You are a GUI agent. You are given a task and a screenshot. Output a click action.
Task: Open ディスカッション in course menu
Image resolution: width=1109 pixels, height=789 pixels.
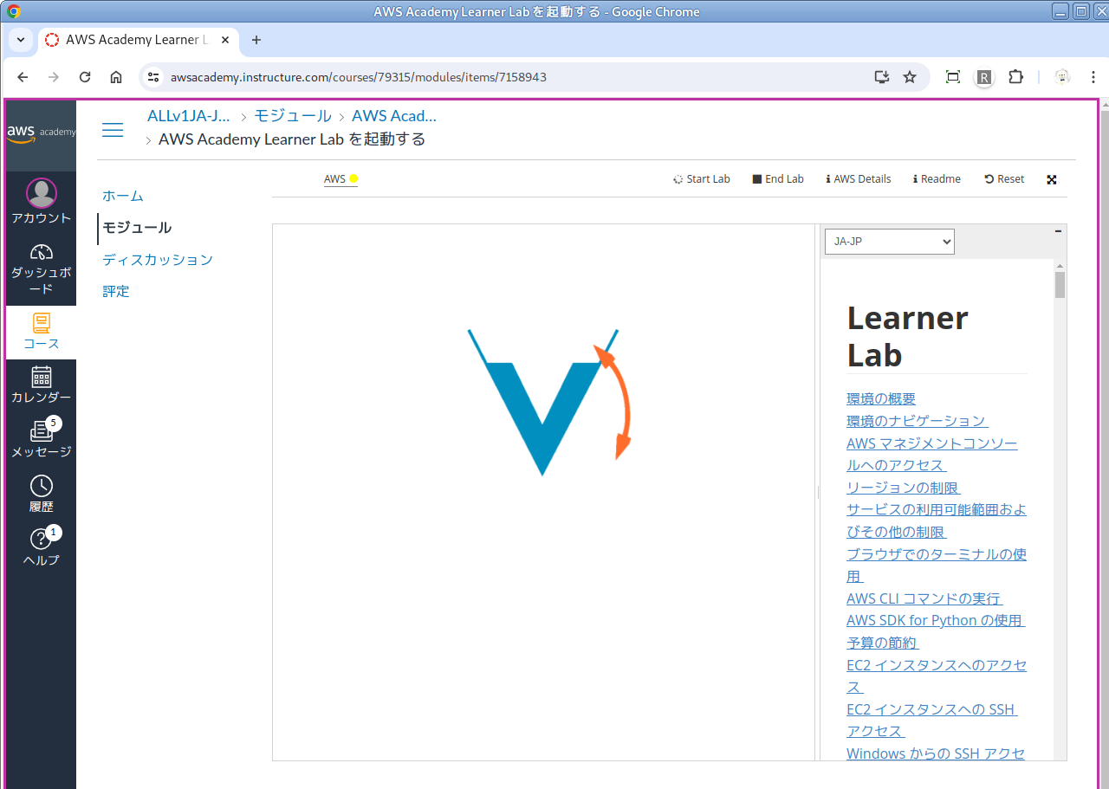tap(158, 260)
